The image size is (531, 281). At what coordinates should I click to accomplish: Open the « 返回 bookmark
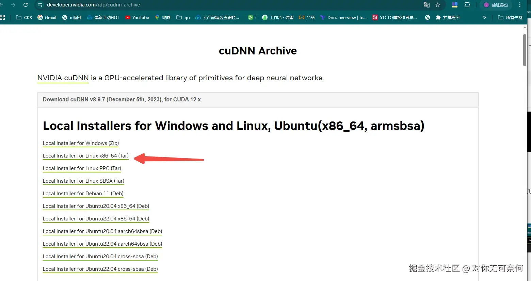72,17
